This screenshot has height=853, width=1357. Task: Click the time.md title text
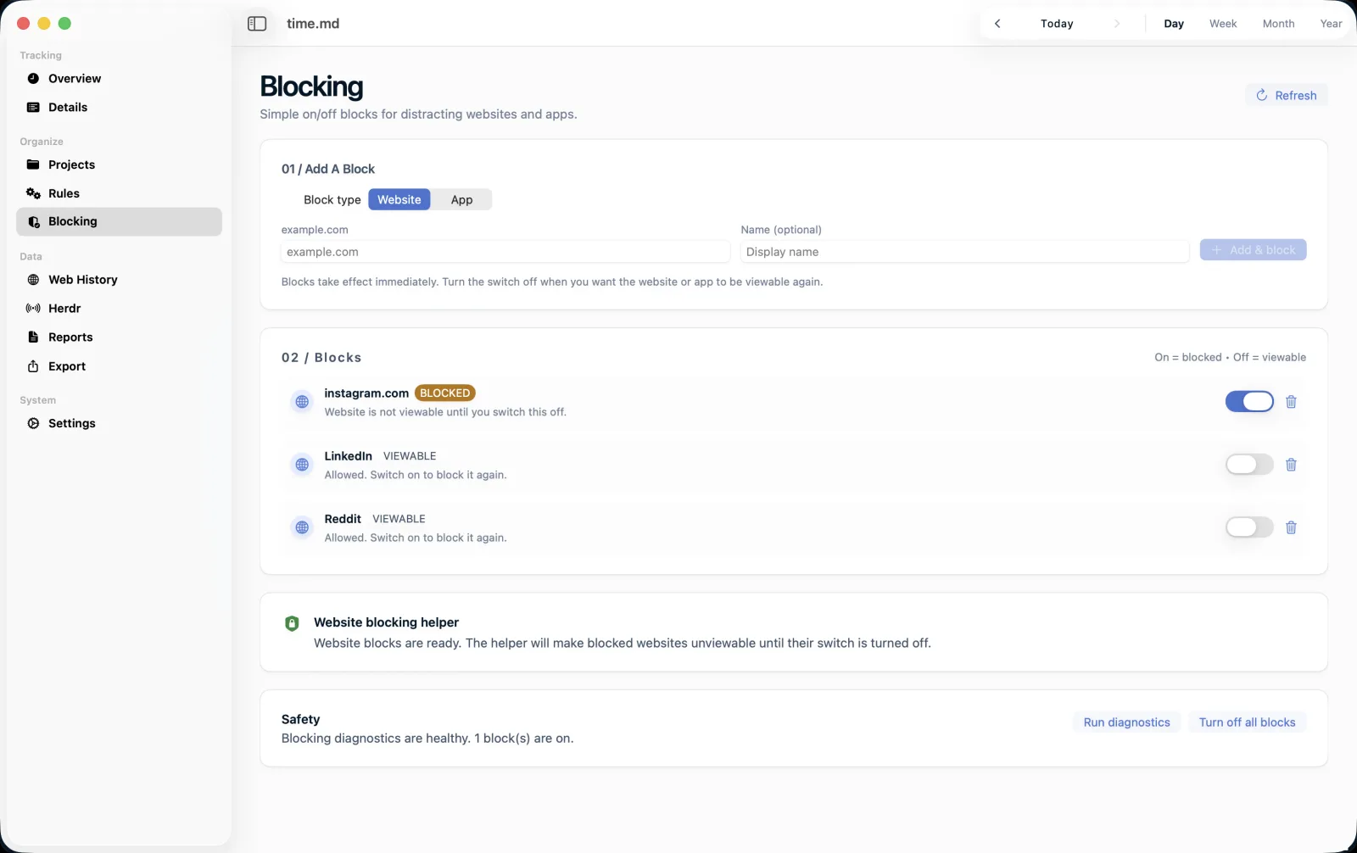point(313,24)
